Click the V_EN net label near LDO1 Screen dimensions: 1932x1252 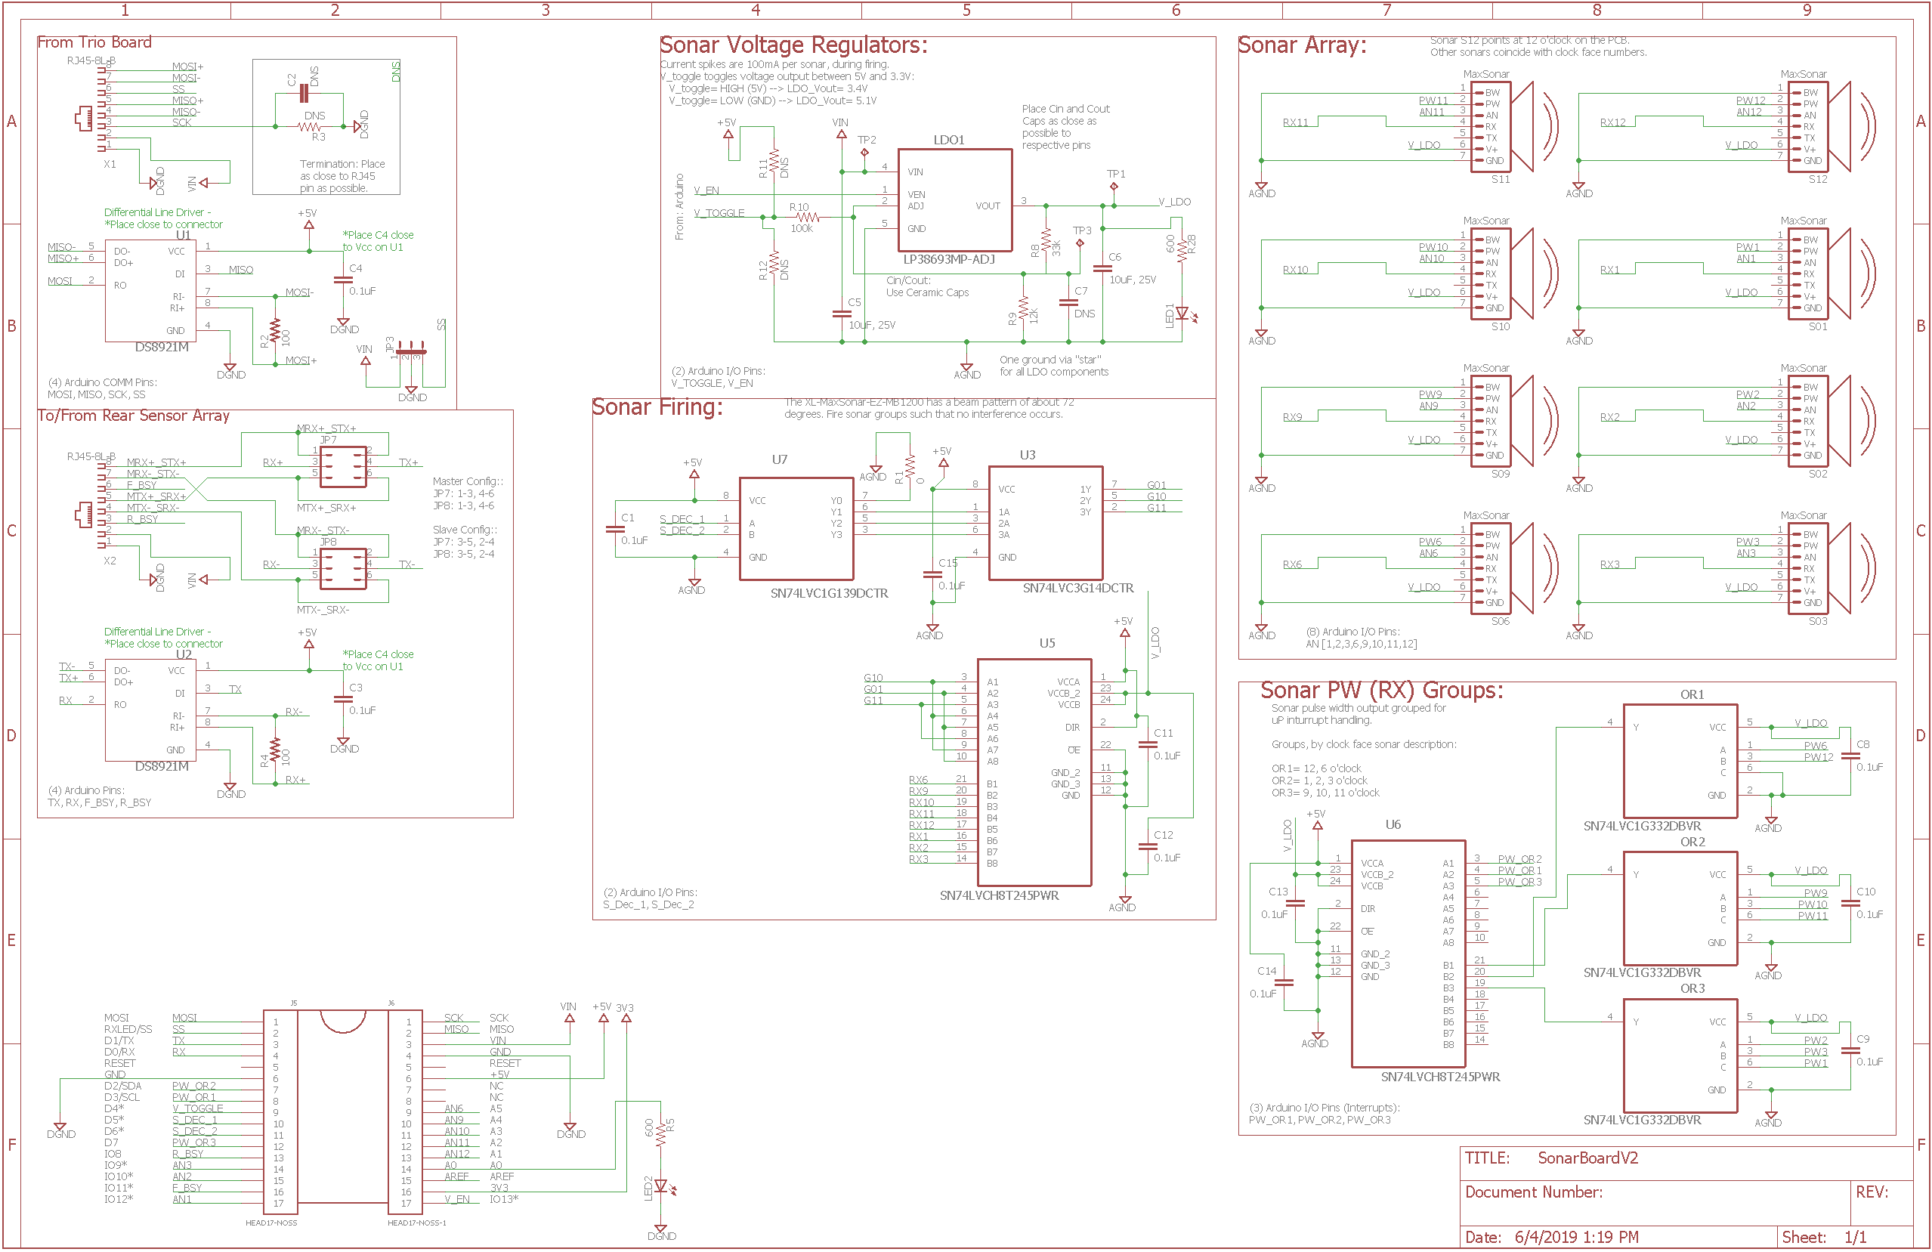(706, 190)
